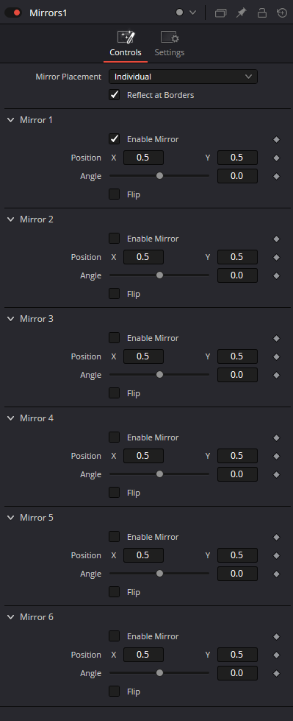Enable Mirror checkbox under Mirror 2
Viewport: 293px width, 721px height.
[114, 238]
